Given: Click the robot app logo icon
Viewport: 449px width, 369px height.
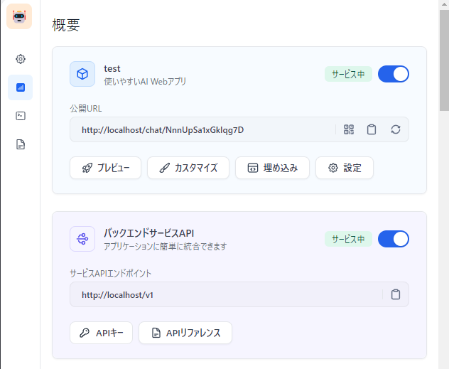Looking at the screenshot, I should tap(19, 16).
